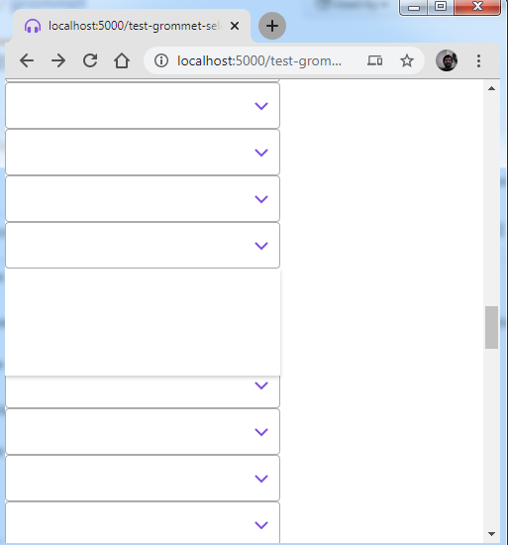Bookmark this page with the star icon
Screen dimensions: 508x545
click(407, 60)
